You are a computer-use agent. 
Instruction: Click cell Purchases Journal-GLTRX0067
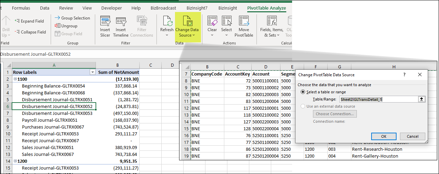click(54, 127)
